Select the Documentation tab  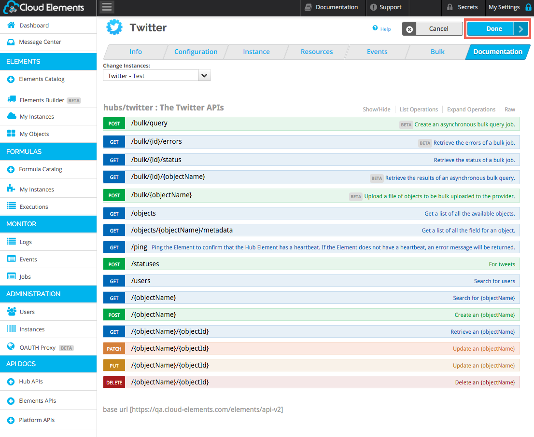[498, 52]
